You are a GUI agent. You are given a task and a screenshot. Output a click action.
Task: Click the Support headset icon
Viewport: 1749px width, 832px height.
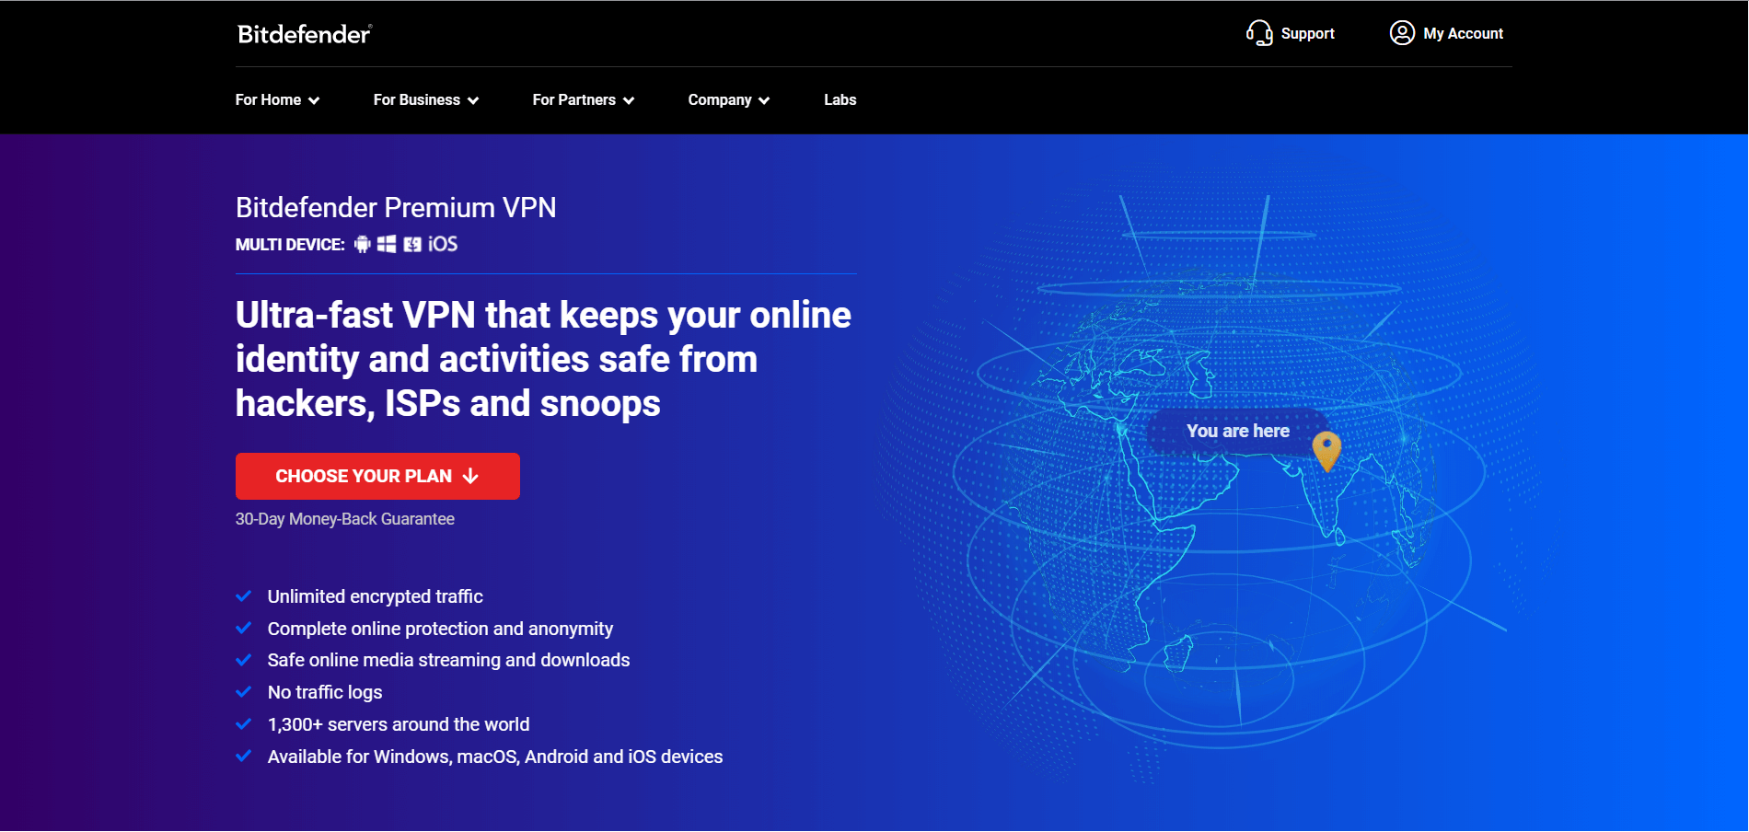pos(1259,33)
